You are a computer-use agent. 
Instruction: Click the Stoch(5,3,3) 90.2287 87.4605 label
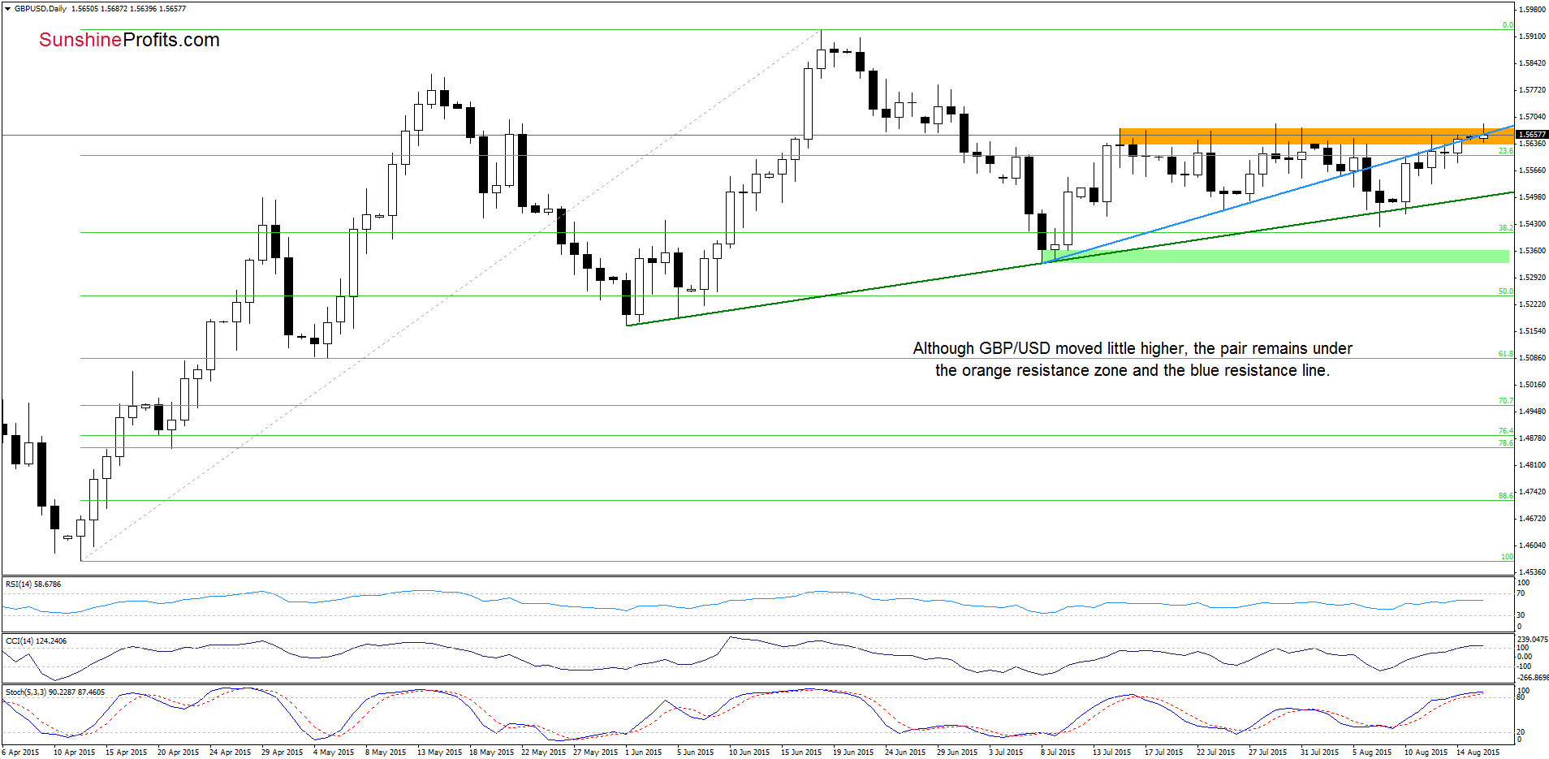pos(55,692)
